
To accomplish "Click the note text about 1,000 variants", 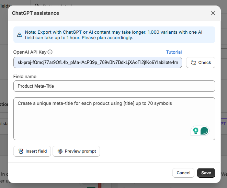I will [113, 35].
